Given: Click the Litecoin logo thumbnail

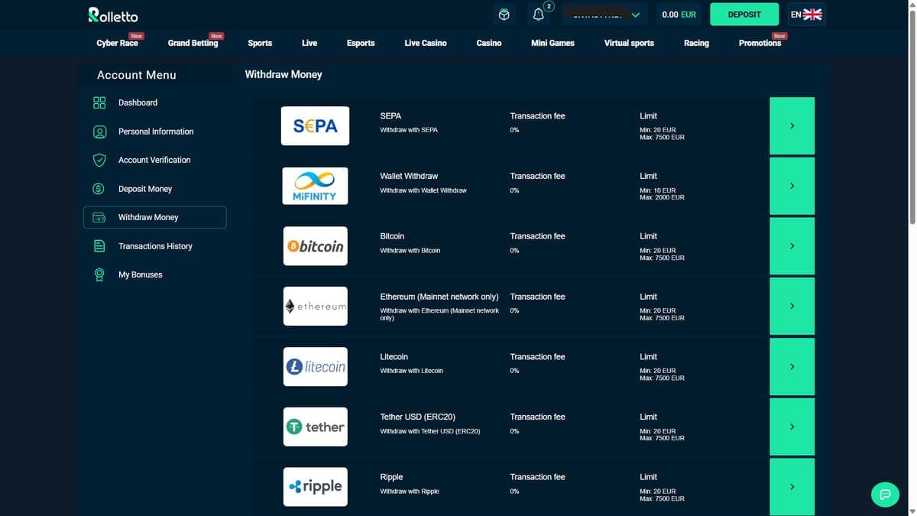Looking at the screenshot, I should coord(315,366).
